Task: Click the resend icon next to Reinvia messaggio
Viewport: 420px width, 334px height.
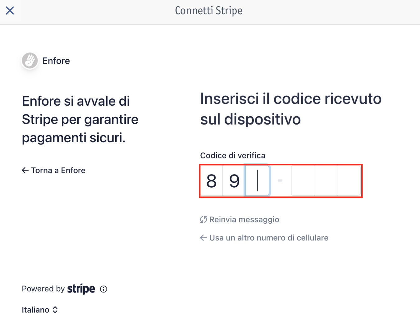Action: click(x=203, y=220)
